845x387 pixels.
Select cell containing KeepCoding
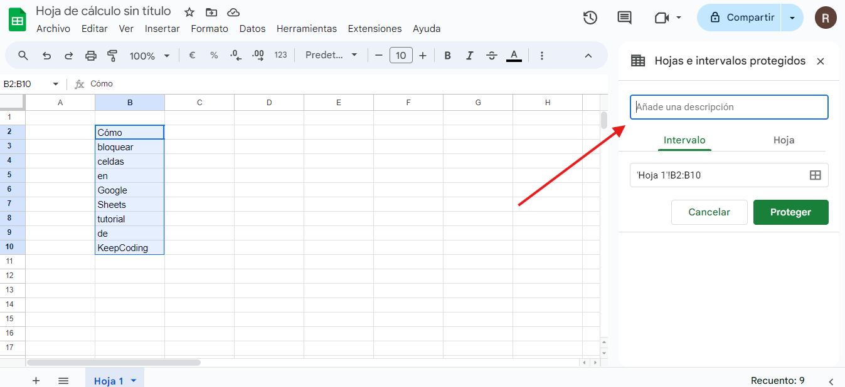click(x=130, y=248)
